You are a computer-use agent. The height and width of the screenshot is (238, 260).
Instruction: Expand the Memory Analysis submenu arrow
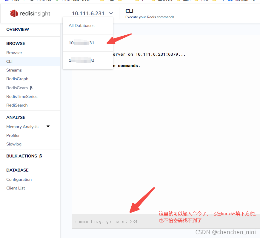click(48, 126)
